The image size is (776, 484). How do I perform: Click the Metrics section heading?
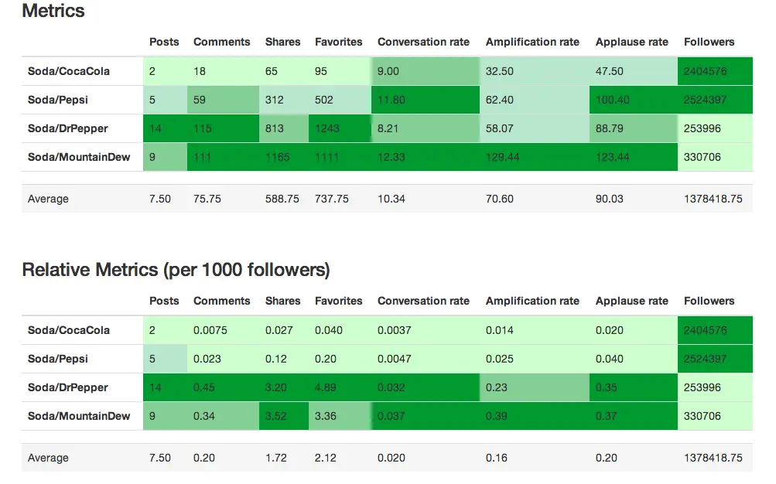53,11
